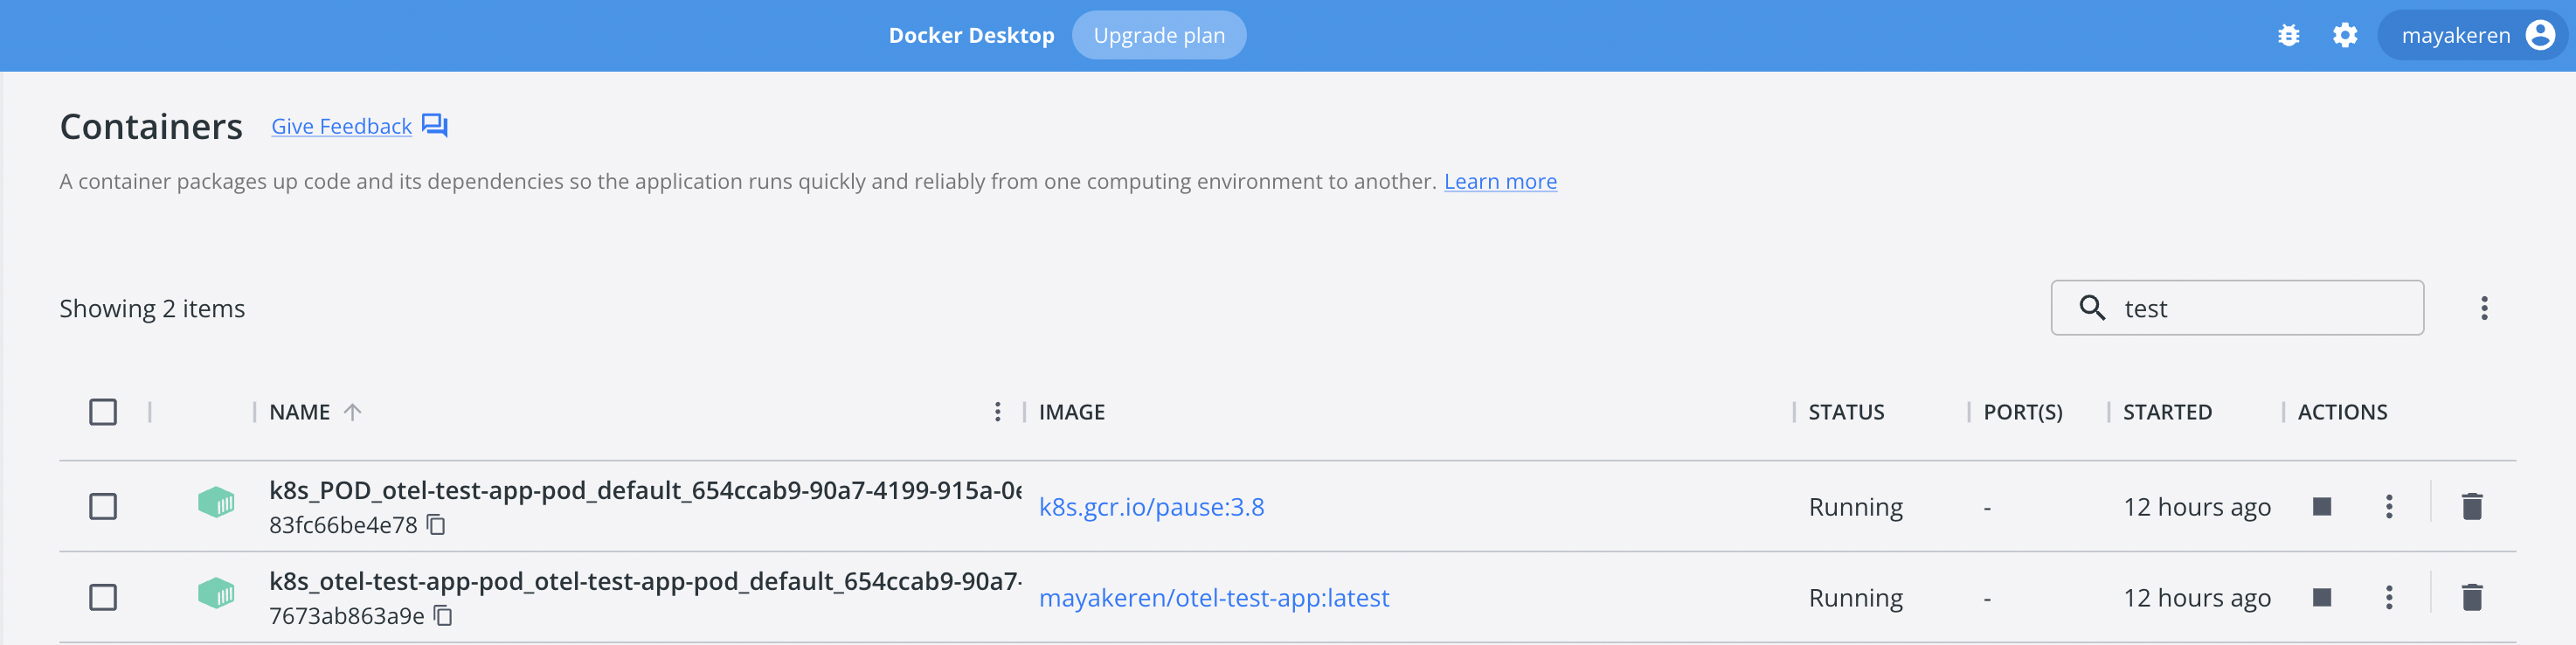Open table options menu beside search
Screen dimensions: 2576x645
(2484, 308)
